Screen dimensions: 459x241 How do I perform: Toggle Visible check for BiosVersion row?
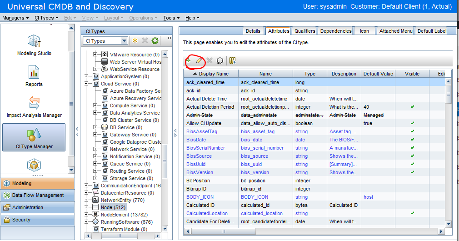(412, 172)
